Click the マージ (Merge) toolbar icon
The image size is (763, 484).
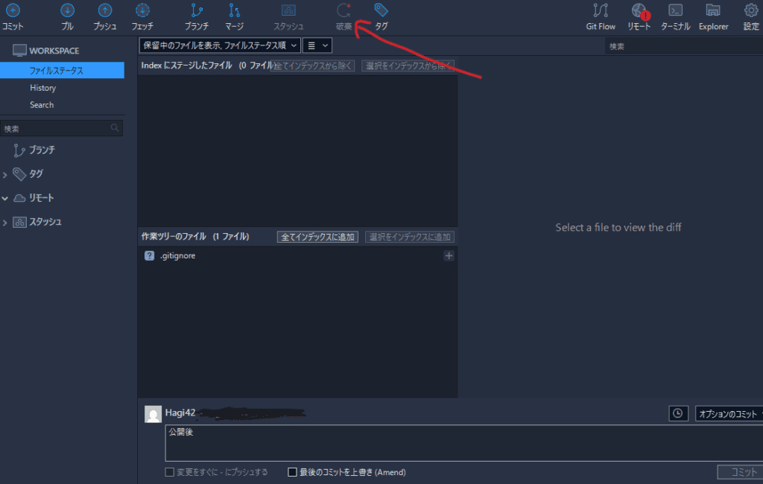pyautogui.click(x=235, y=11)
